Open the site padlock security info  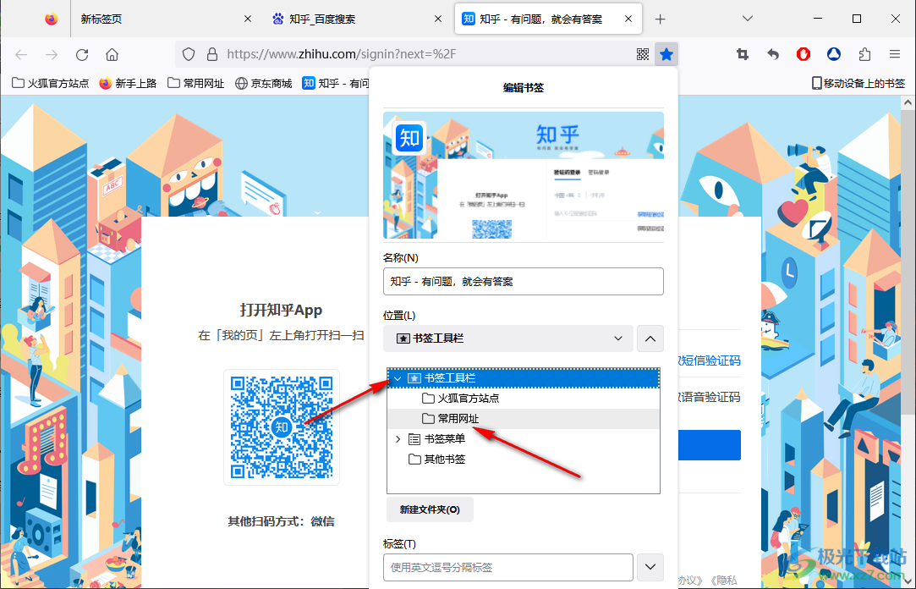[212, 54]
